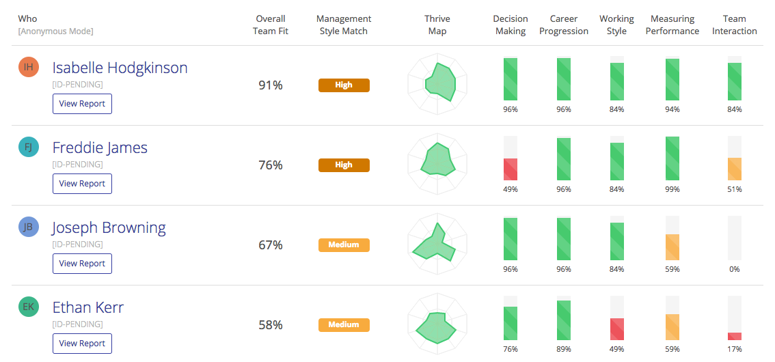The height and width of the screenshot is (362, 775).
Task: Open Freddie James's name link
Action: coord(100,148)
